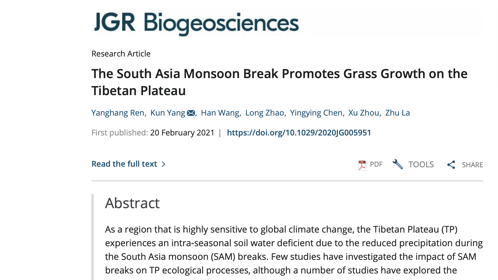Open the DOI link 10.1029/2020JG005951
The height and width of the screenshot is (280, 498).
[299, 133]
